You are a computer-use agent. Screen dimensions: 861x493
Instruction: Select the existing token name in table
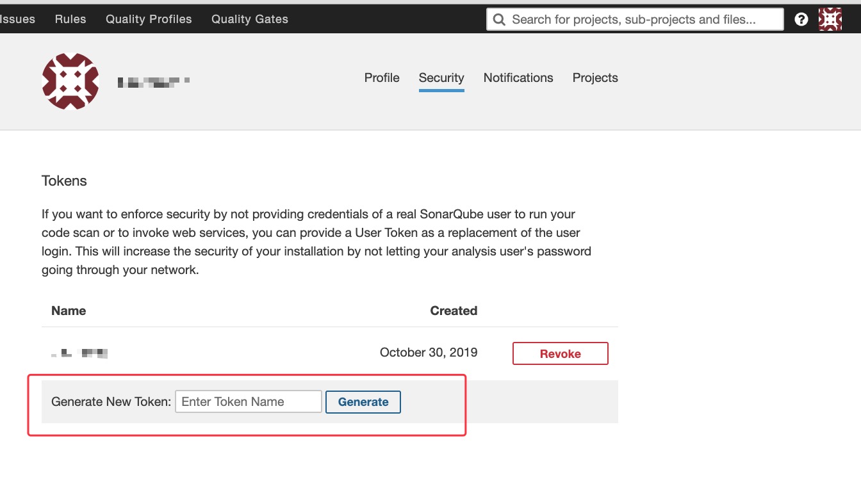pyautogui.click(x=80, y=353)
